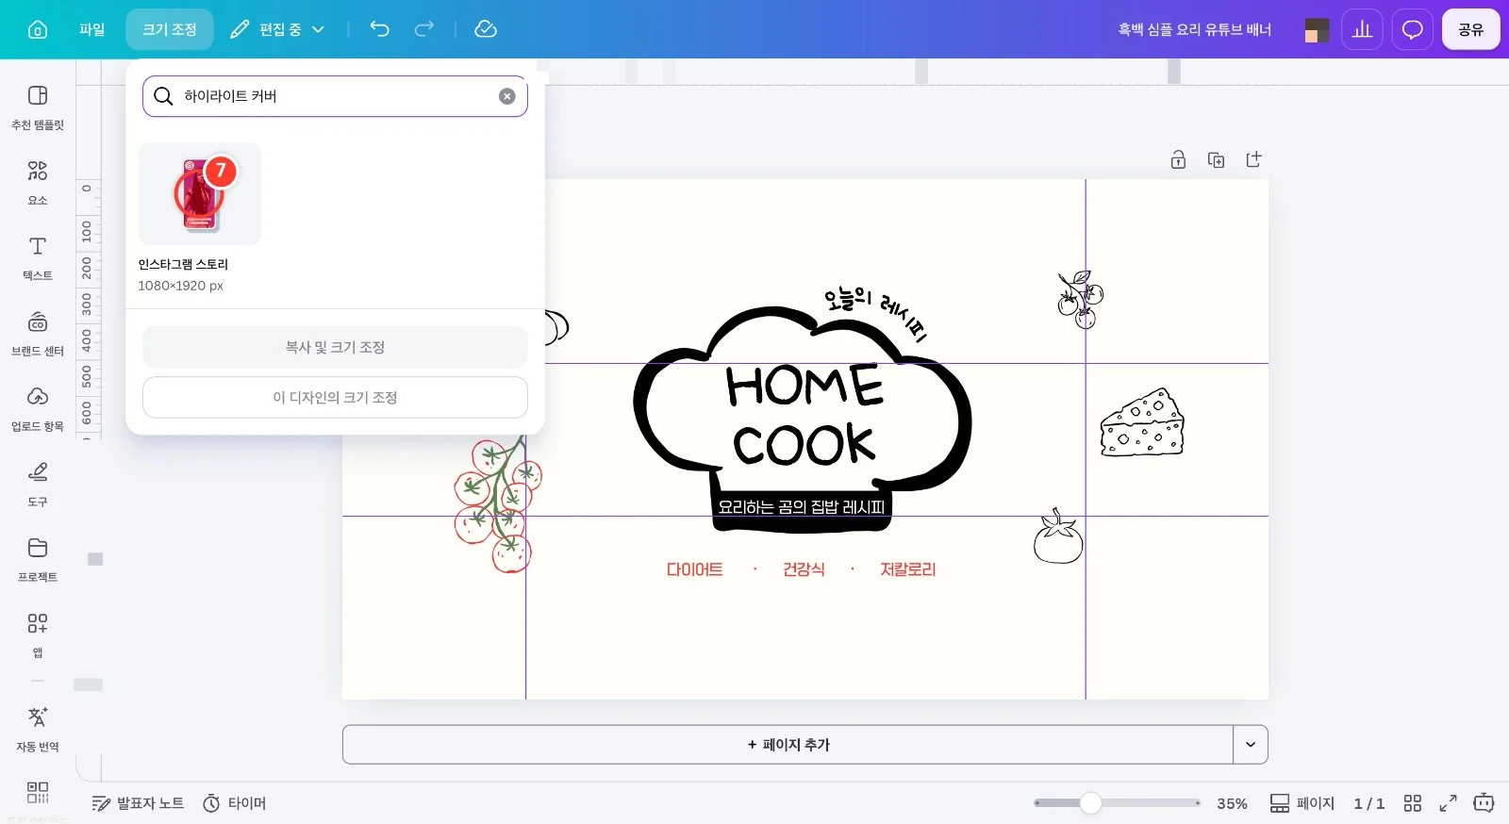Expand the add-page options chevron

point(1251,745)
